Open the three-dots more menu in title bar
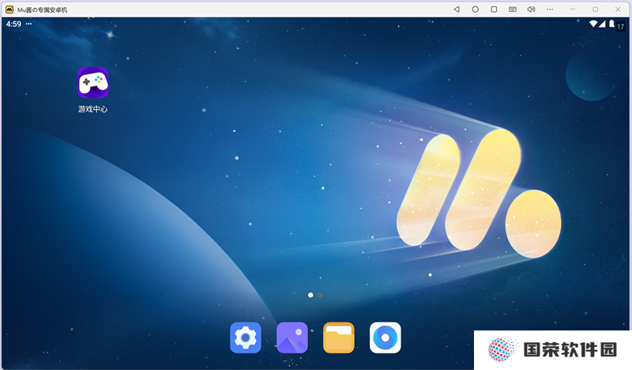Image resolution: width=632 pixels, height=370 pixels. point(550,9)
